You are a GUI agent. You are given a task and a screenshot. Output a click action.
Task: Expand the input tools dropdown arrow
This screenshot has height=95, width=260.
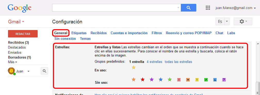pyautogui.click(x=227, y=22)
